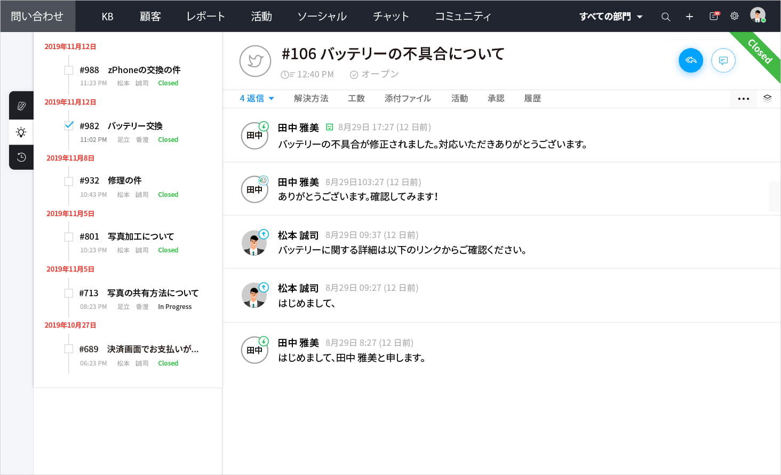781x475 pixels.
Task: Click the blue reply-all button
Action: click(x=691, y=60)
